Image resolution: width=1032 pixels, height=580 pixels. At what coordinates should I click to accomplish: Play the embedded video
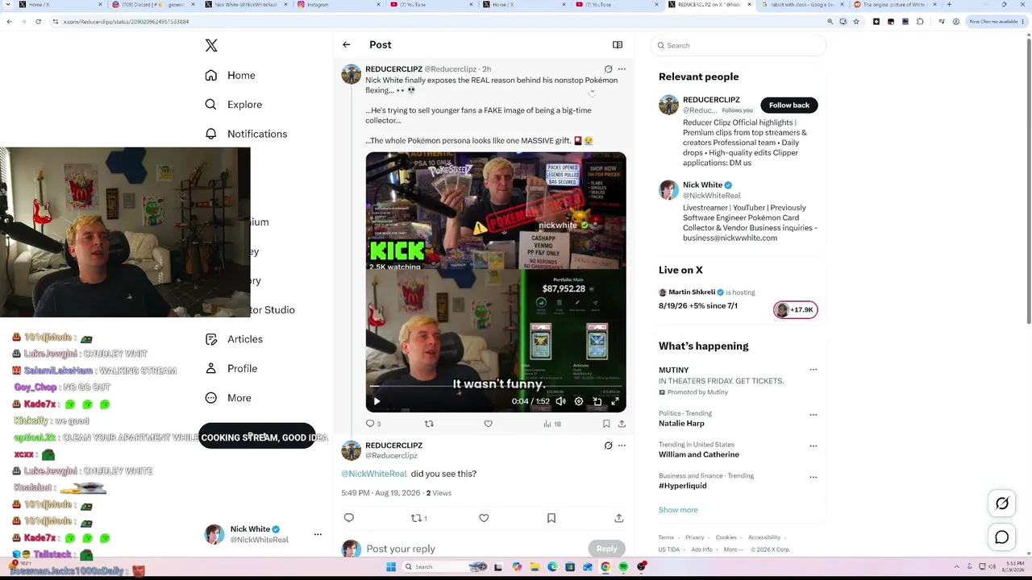click(377, 401)
